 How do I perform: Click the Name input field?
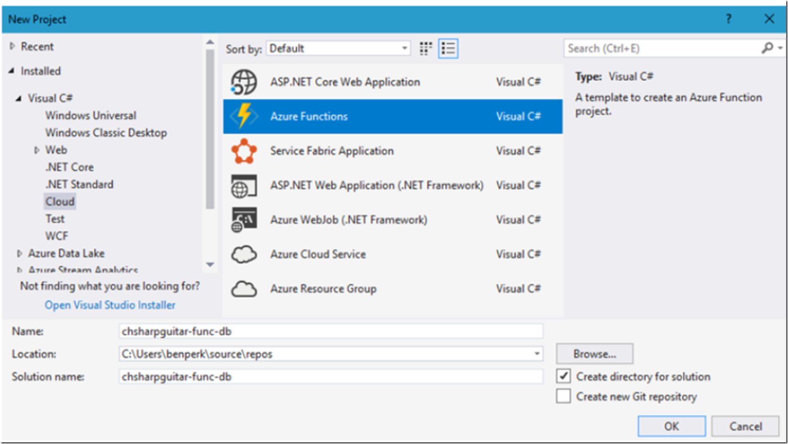click(x=331, y=331)
